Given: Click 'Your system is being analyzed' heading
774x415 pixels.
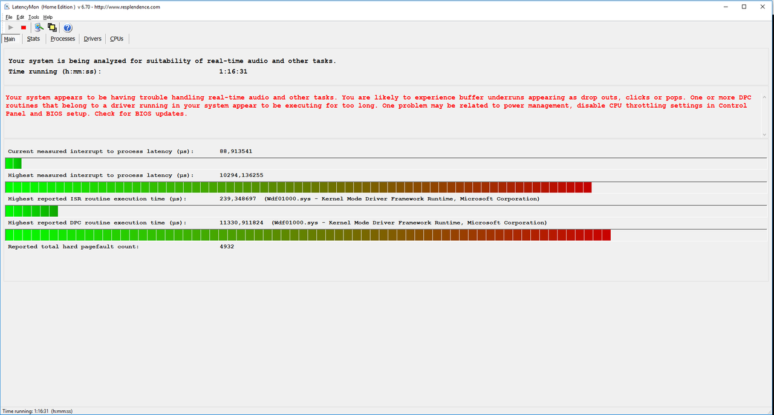Looking at the screenshot, I should 172,60.
